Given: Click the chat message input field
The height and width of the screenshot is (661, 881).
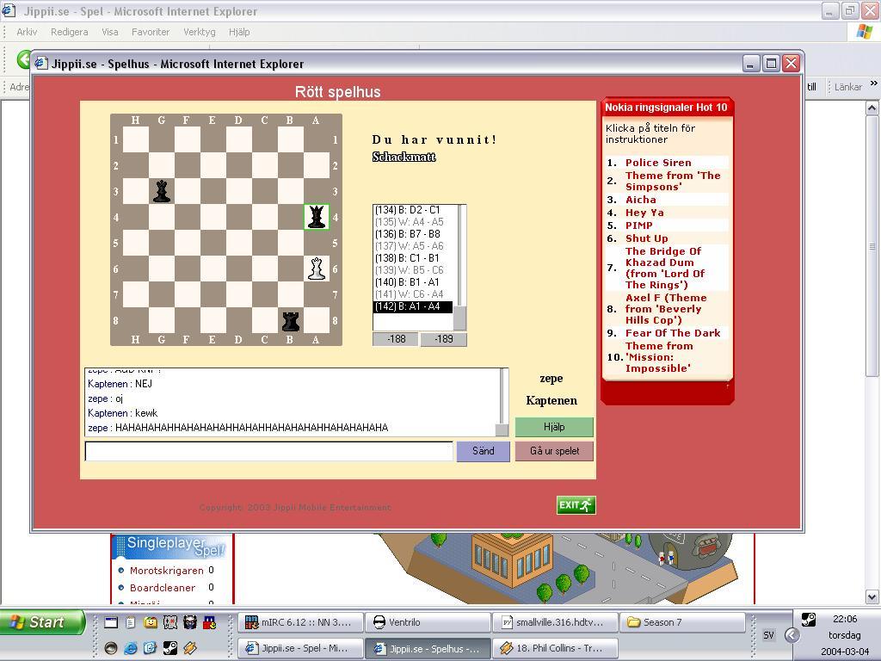Looking at the screenshot, I should [268, 451].
